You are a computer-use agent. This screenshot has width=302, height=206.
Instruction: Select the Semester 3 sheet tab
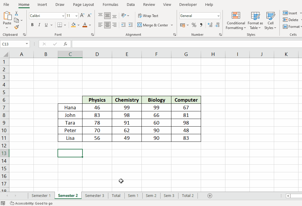pyautogui.click(x=95, y=195)
